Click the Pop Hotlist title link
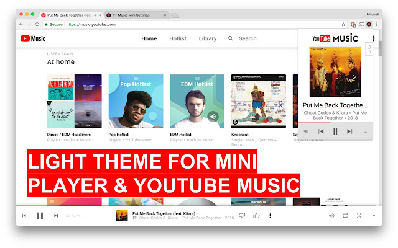This screenshot has width=398, height=248. click(119, 135)
